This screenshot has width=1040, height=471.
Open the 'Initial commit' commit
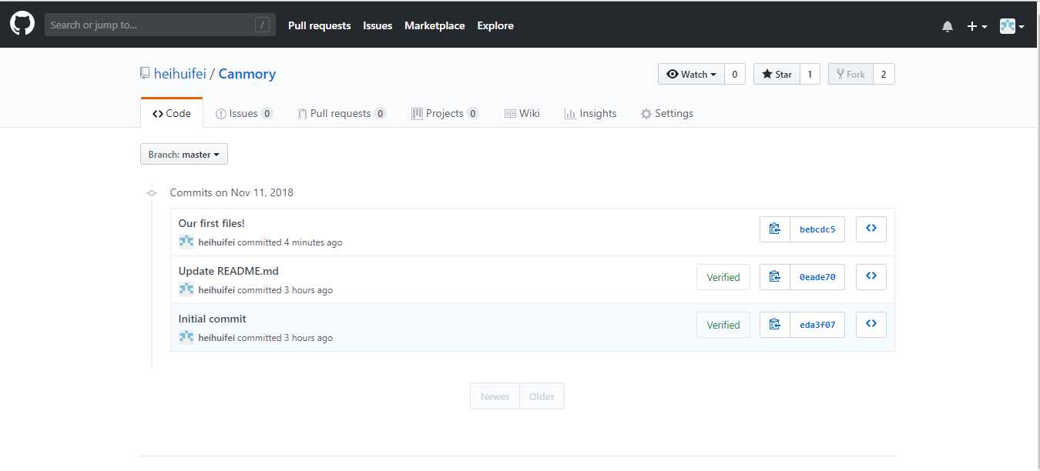(x=213, y=319)
